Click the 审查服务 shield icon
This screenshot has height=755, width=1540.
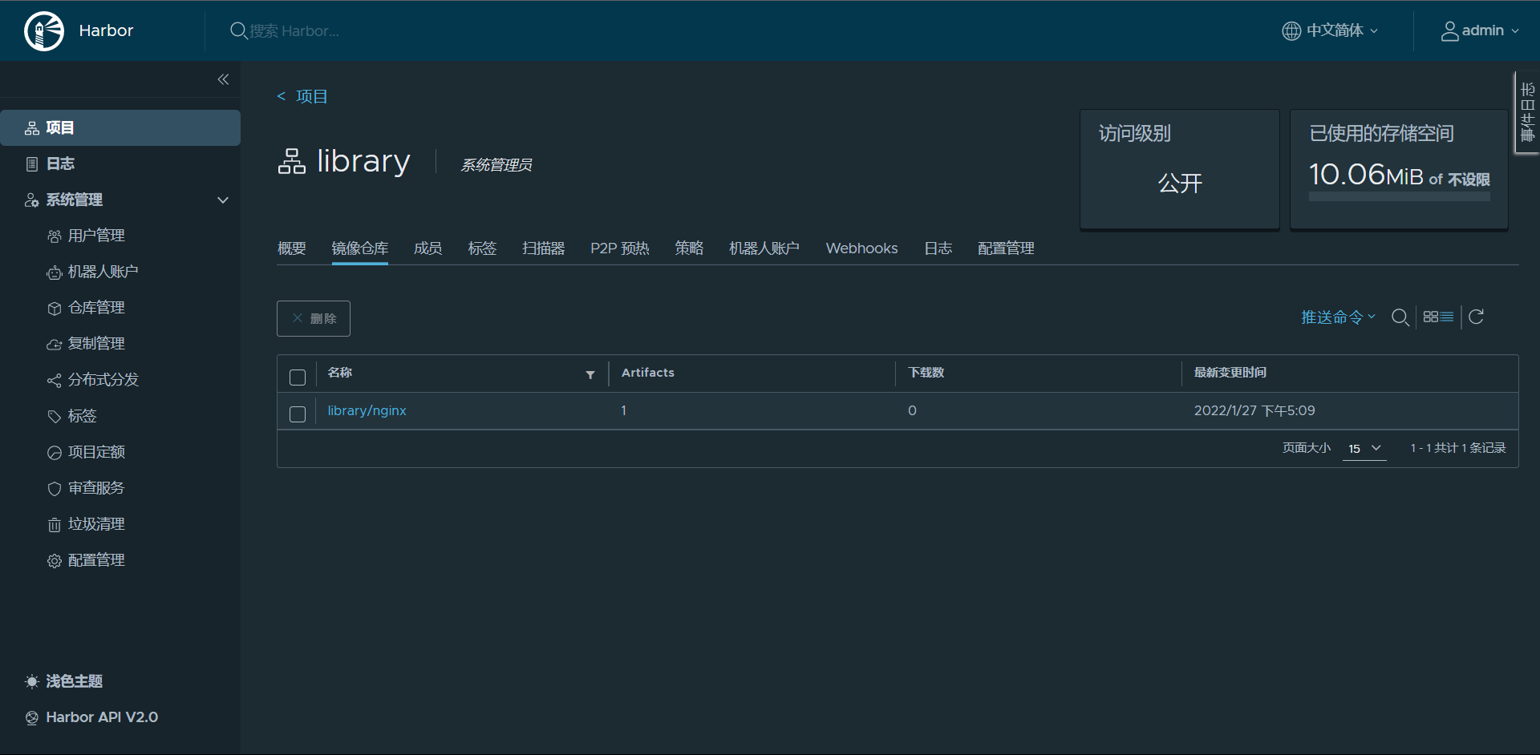point(55,489)
